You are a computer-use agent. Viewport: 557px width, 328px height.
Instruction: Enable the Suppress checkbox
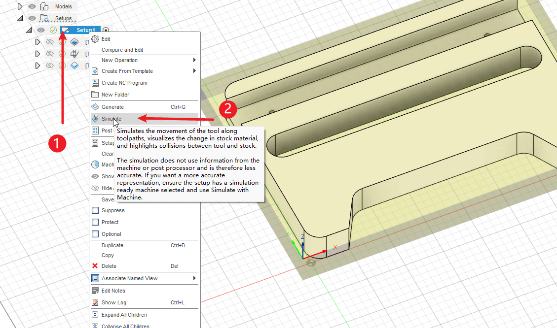95,210
